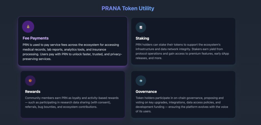Select the Staking heading
Screen dimensions: 261x125
pyautogui.click(x=142, y=38)
